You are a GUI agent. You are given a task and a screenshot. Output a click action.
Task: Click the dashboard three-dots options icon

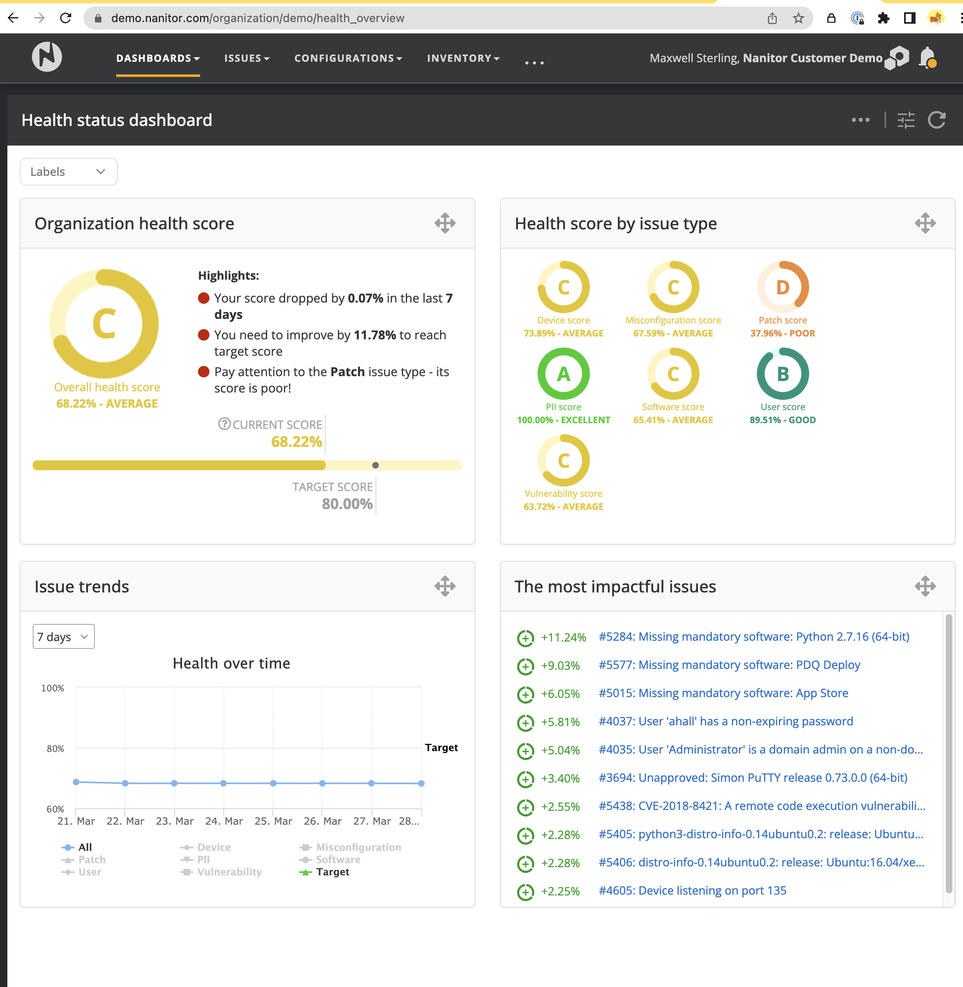tap(860, 120)
